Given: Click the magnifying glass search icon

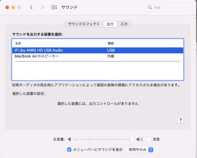Looking at the screenshot, I should coord(150,8).
